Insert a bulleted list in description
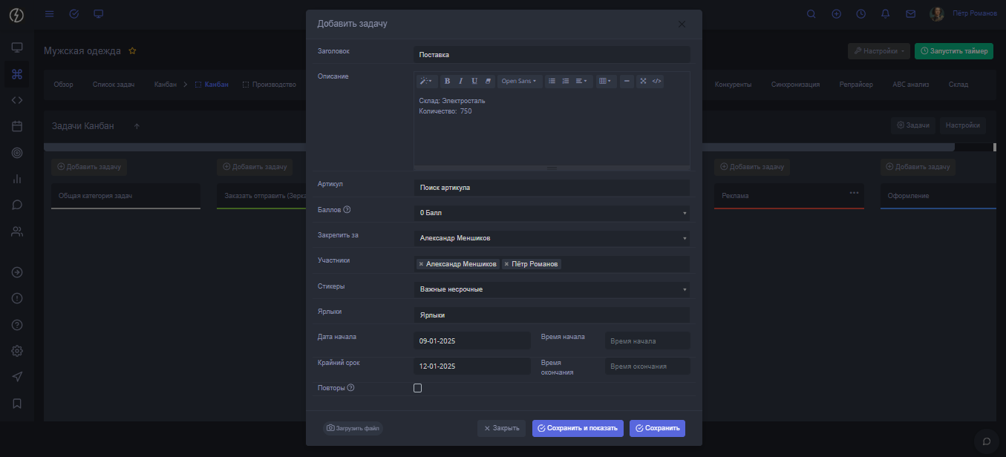This screenshot has width=1006, height=457. click(x=552, y=81)
